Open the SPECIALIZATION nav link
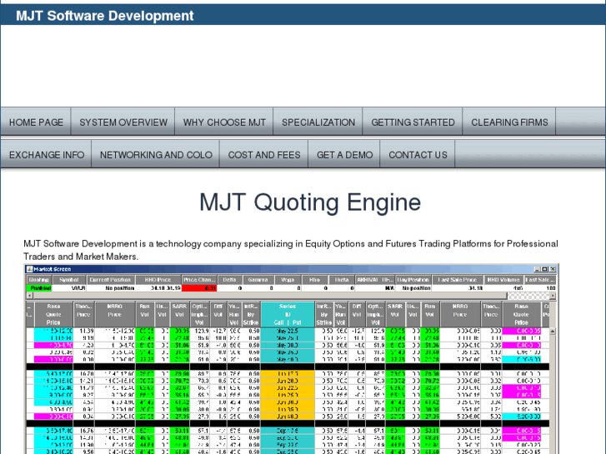 click(318, 122)
